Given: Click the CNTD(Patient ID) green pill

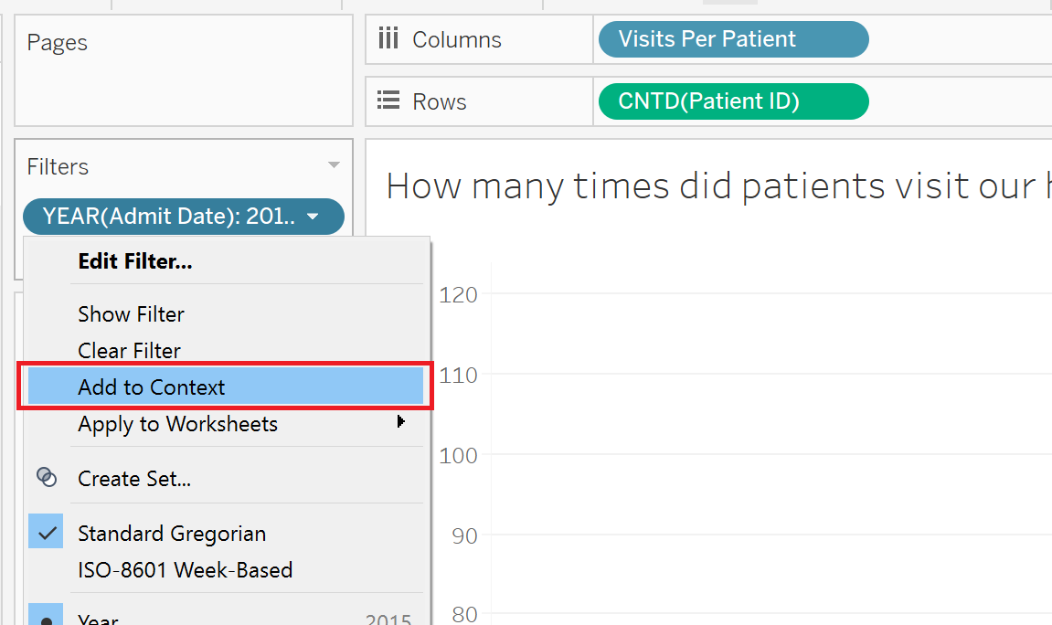Looking at the screenshot, I should point(733,101).
